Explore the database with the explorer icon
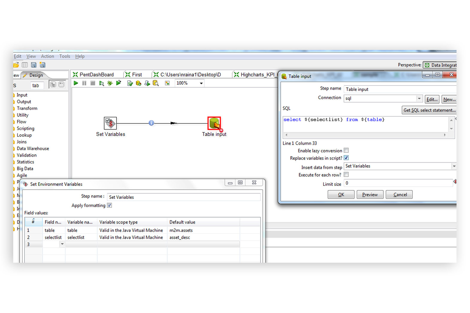Viewport: 470px width, 313px height. pos(156,83)
